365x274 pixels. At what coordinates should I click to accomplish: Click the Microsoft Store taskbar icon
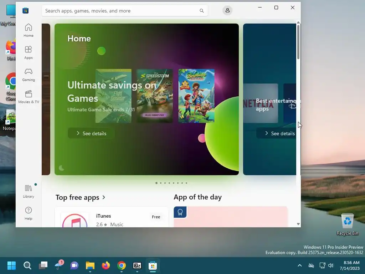pyautogui.click(x=153, y=265)
